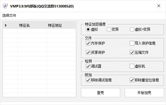Open the 选择文件 menu
166x105 pixels.
(9, 16)
